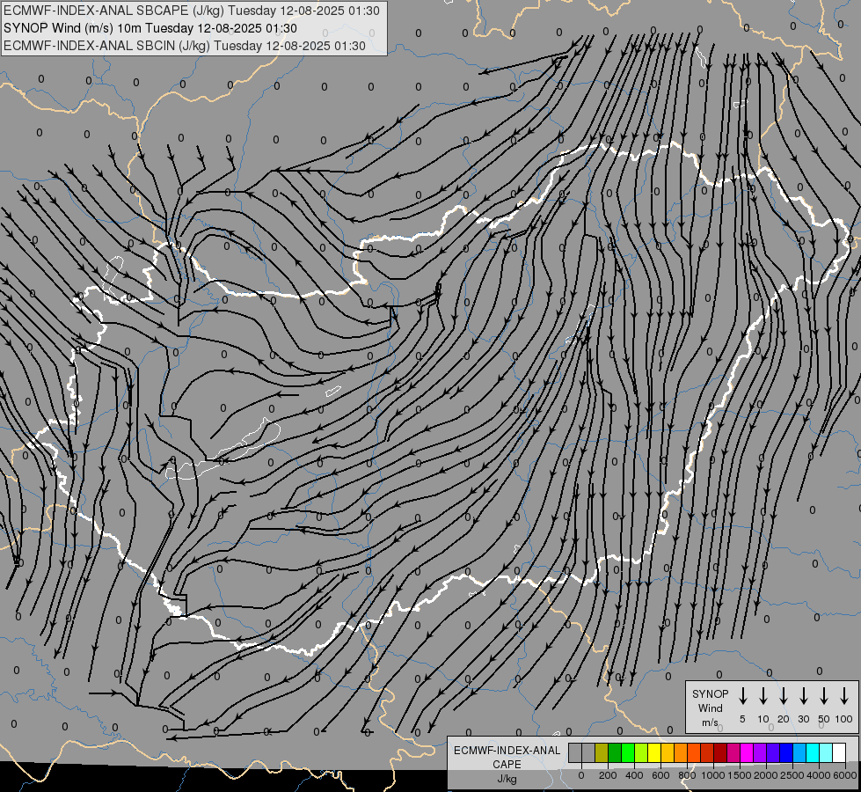Click the '600' tick label on colorbar

[660, 775]
